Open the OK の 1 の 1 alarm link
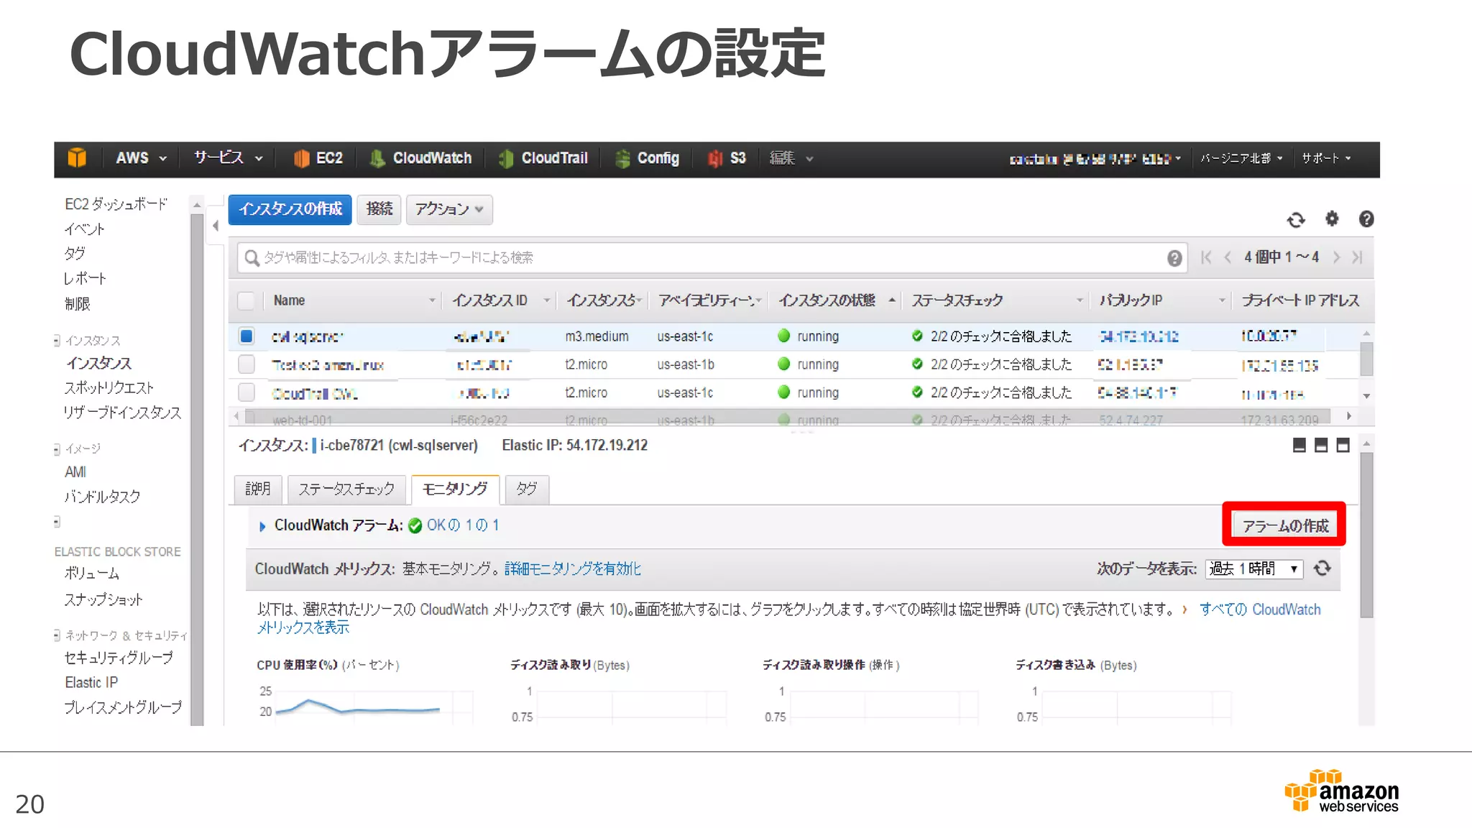The image size is (1472, 828). click(463, 525)
